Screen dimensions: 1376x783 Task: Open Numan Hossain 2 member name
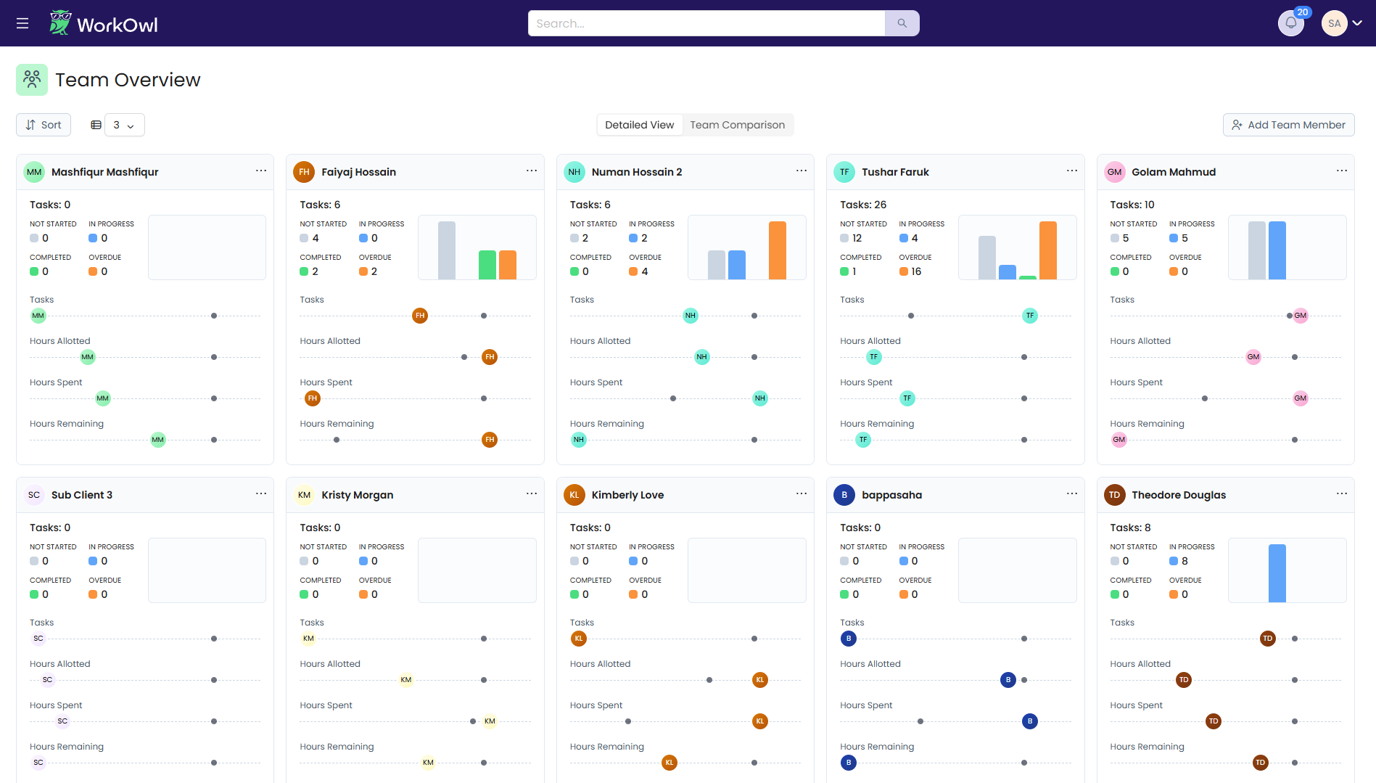click(636, 172)
